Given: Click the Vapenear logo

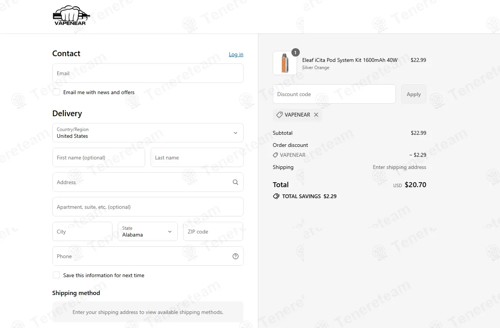Looking at the screenshot, I should point(72,16).
